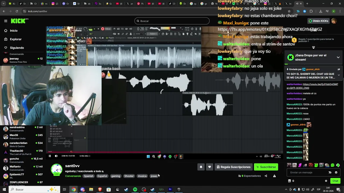Open the Windows Start menu
This screenshot has height=193, width=344.
(4, 190)
